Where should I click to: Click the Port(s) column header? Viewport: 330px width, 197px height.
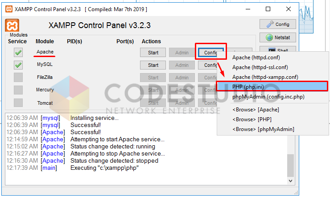point(125,41)
